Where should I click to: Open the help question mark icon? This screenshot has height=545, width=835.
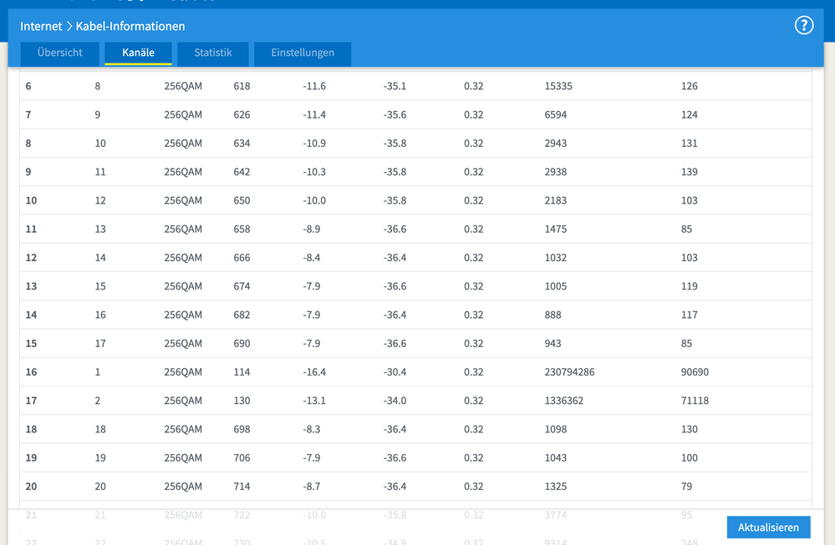click(x=803, y=25)
